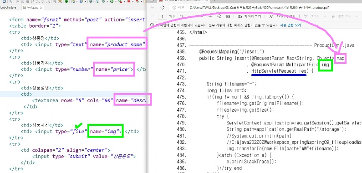Image resolution: width=362 pixels, height=173 pixels.
Task: Click 'img.transferTo(new File' line in PDF
Action: [x=283, y=148]
